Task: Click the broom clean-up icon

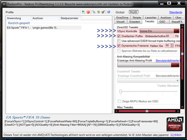Action: 103,12
